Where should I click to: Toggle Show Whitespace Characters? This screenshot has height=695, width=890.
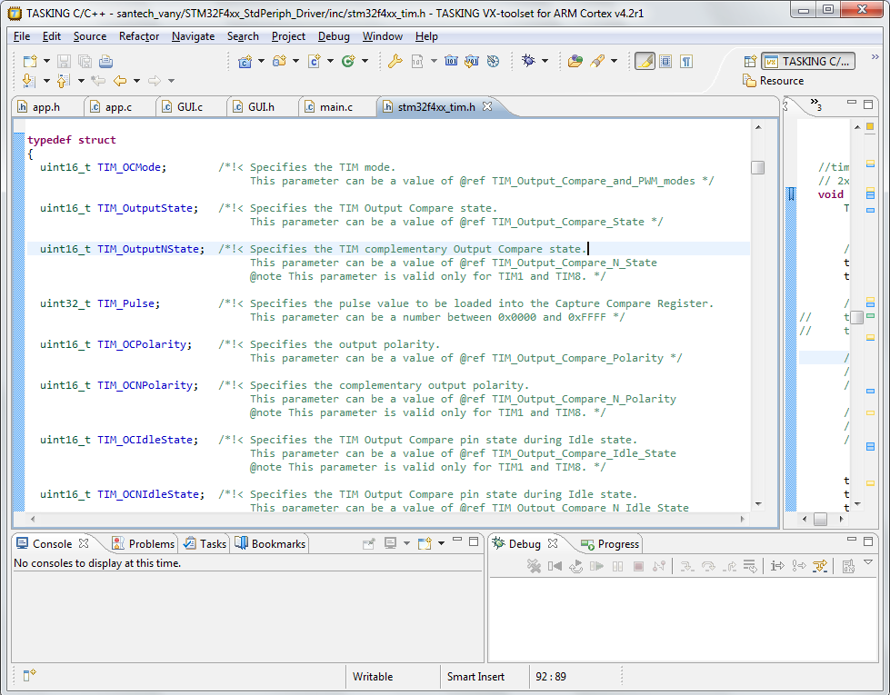(x=686, y=61)
